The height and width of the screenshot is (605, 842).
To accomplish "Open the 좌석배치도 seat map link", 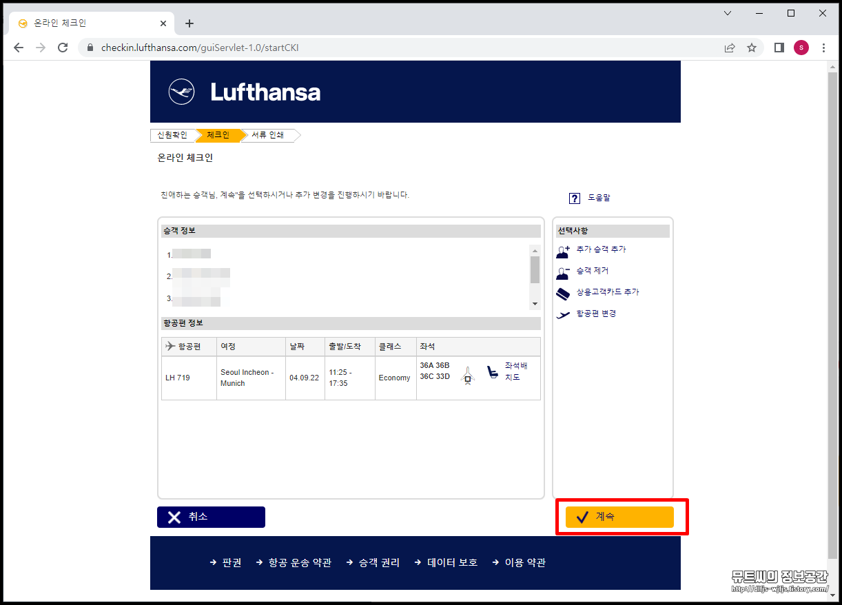I will tap(516, 371).
